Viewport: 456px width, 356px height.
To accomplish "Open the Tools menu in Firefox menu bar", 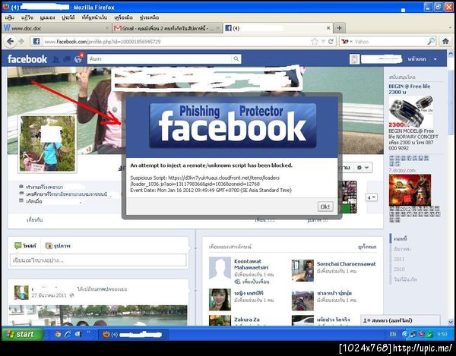I will (124, 17).
